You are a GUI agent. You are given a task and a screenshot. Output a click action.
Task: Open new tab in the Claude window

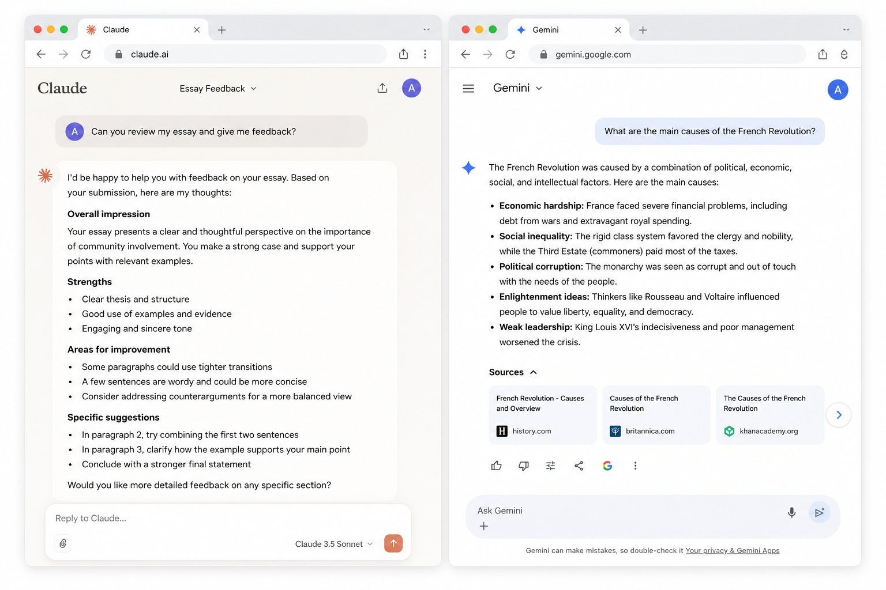coord(221,30)
